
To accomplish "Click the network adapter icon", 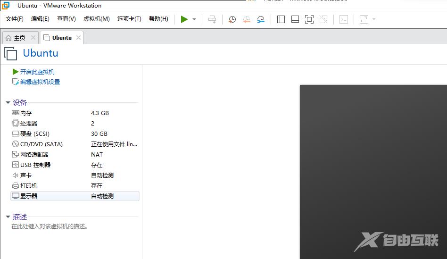I will 16,155.
